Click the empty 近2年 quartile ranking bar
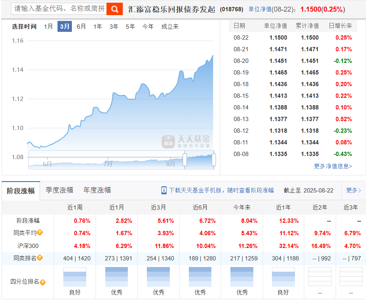The image size is (366, 300). [320, 276]
